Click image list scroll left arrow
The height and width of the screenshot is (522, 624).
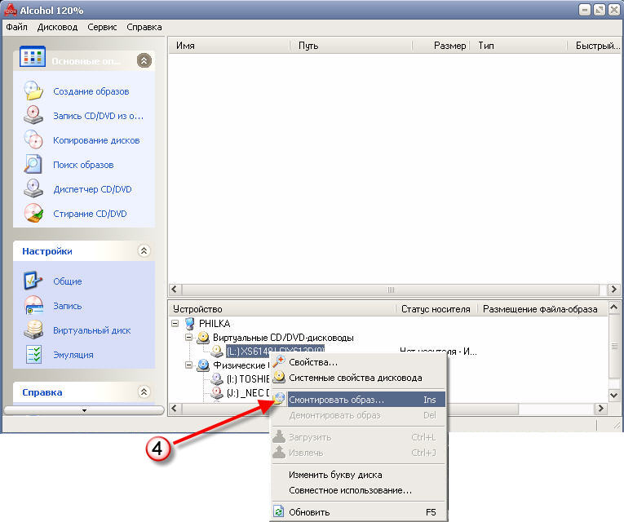tap(175, 290)
